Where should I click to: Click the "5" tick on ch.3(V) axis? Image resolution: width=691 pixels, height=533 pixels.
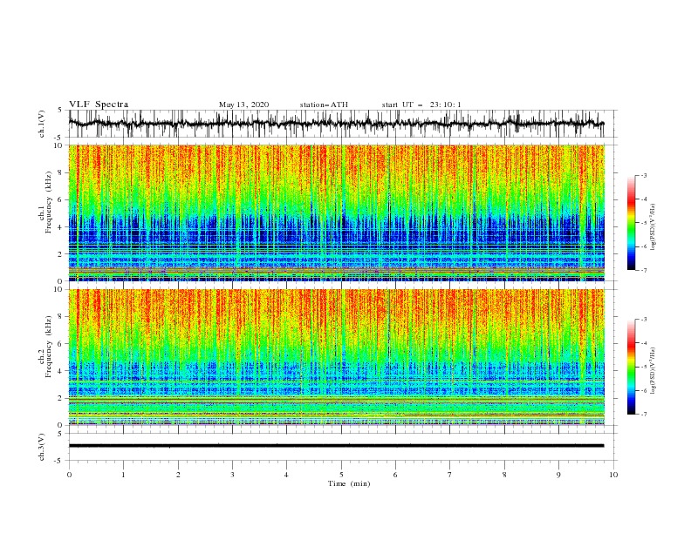[61, 434]
